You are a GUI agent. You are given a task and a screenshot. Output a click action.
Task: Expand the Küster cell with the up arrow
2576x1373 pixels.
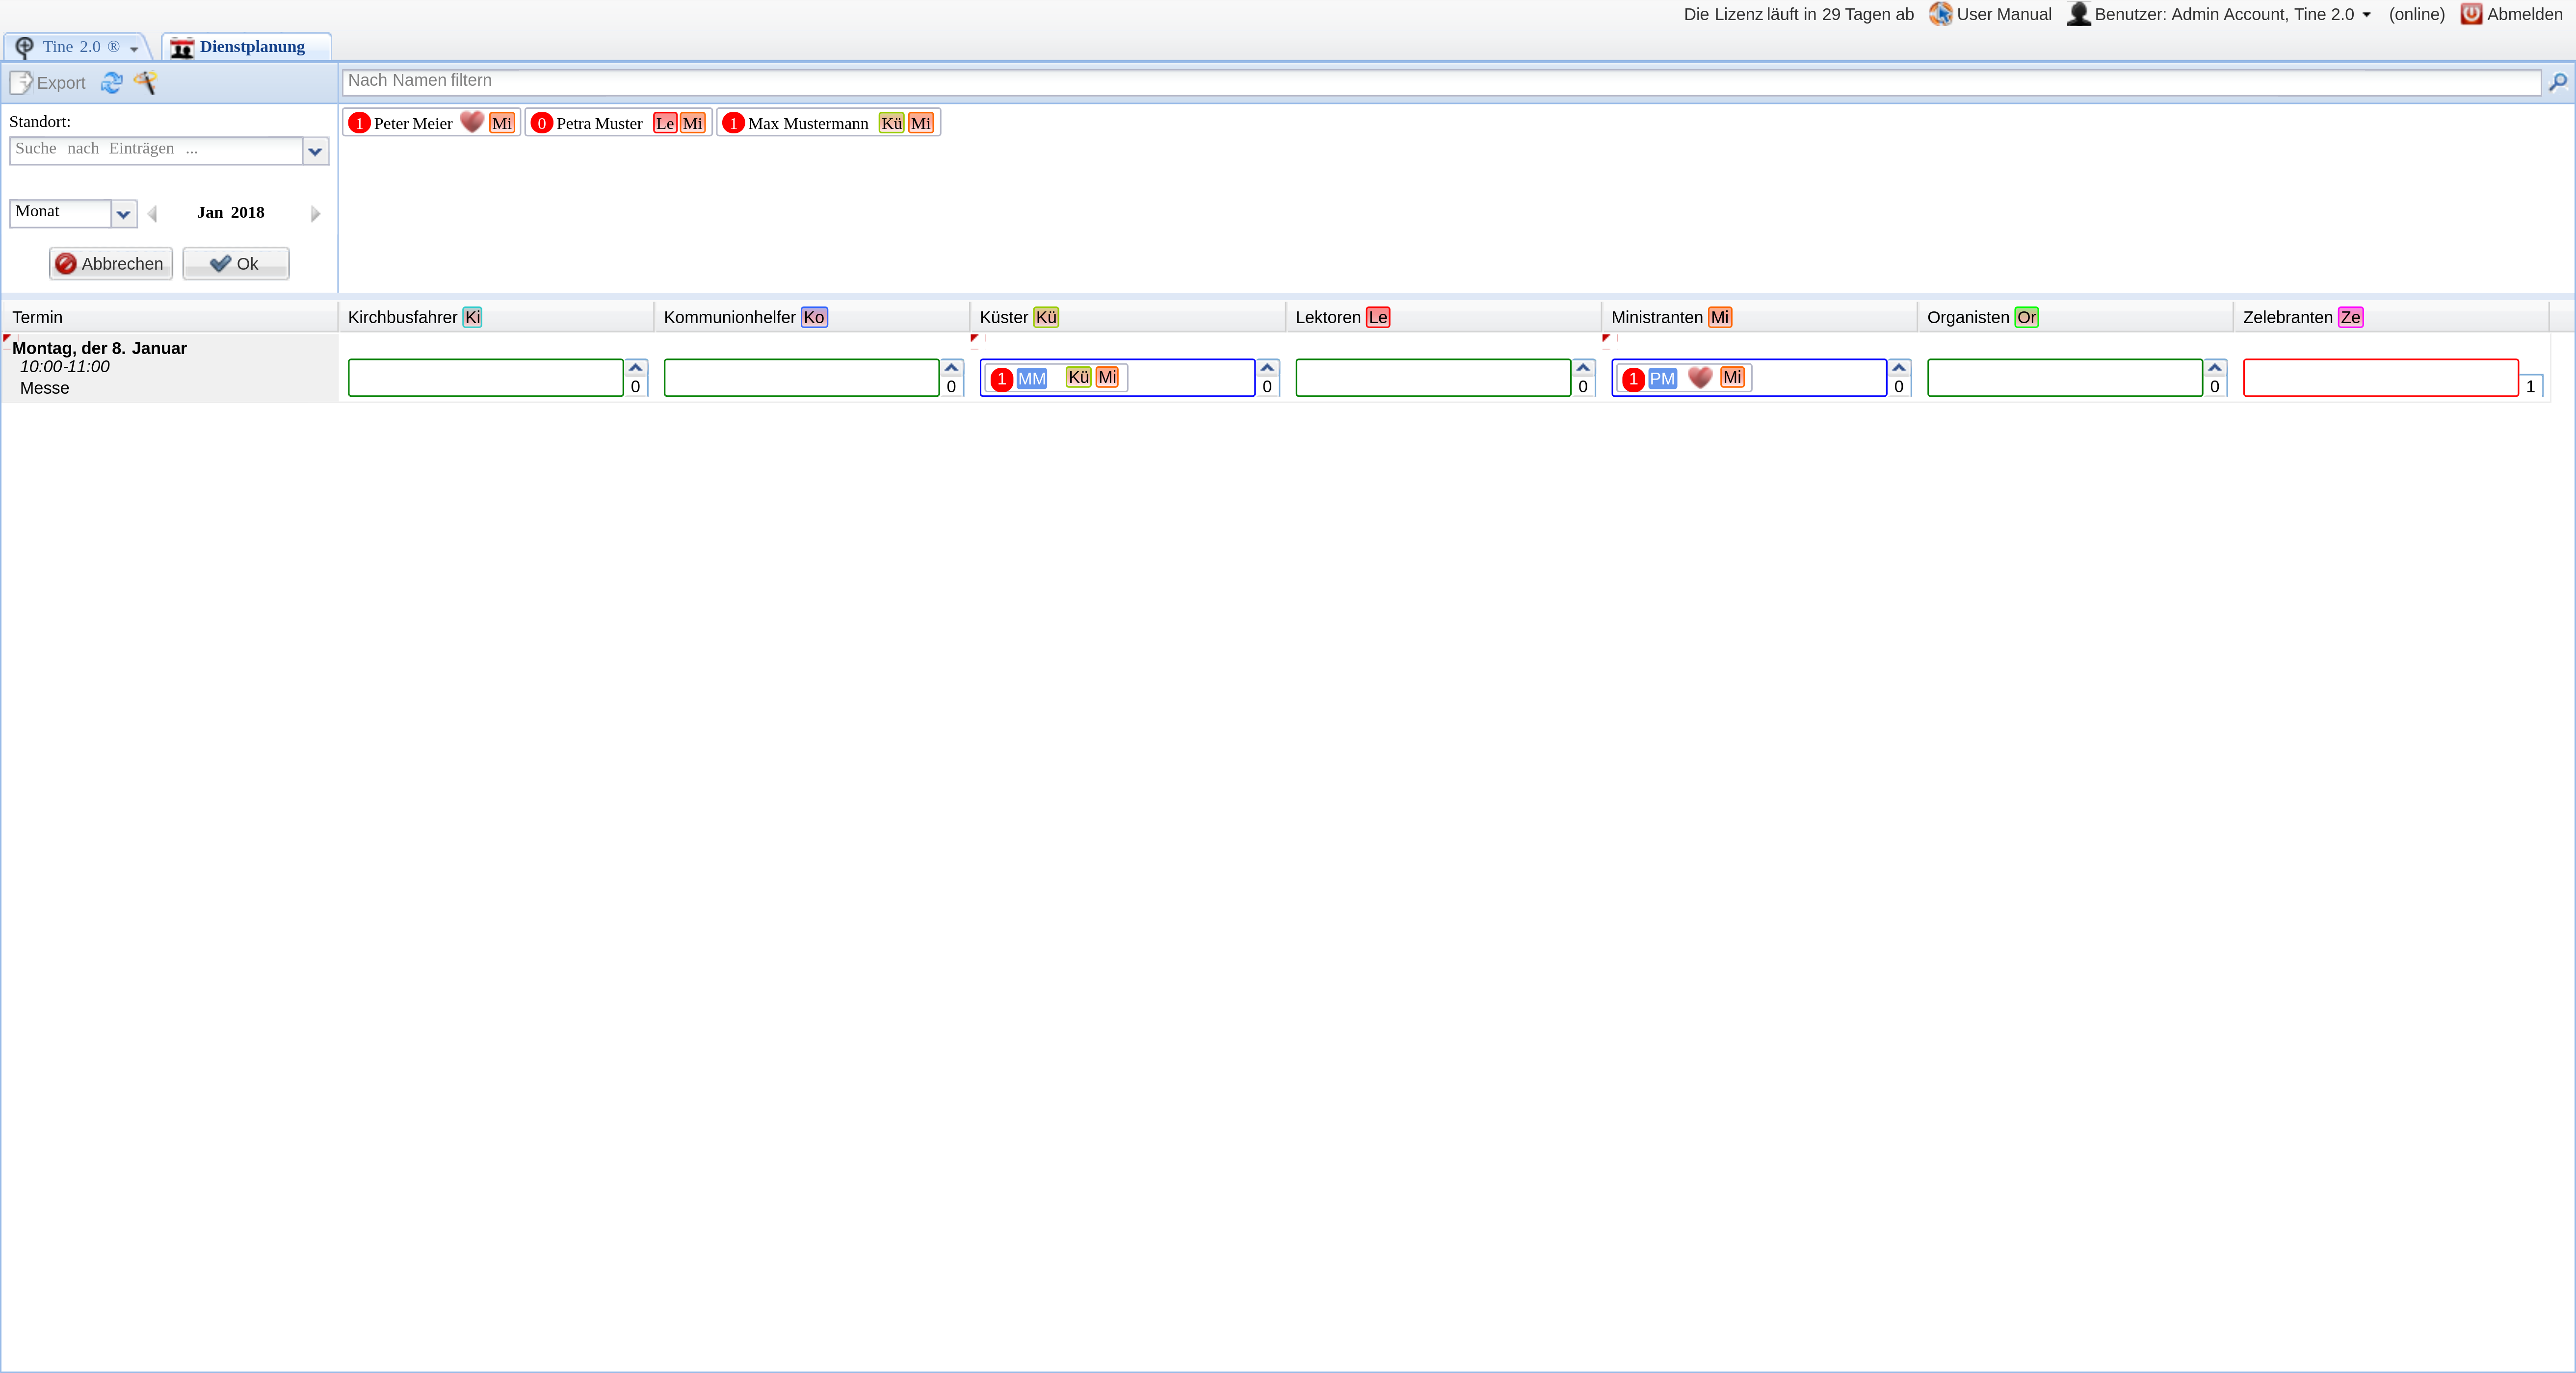1267,368
